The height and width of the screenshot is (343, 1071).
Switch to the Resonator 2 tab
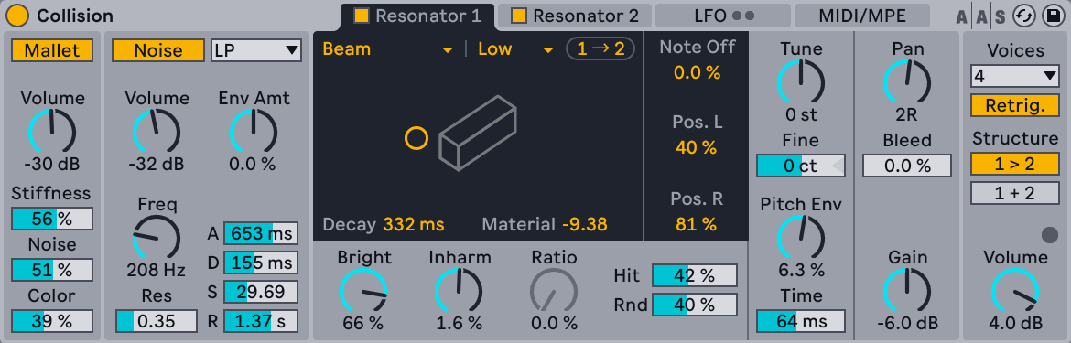[575, 16]
